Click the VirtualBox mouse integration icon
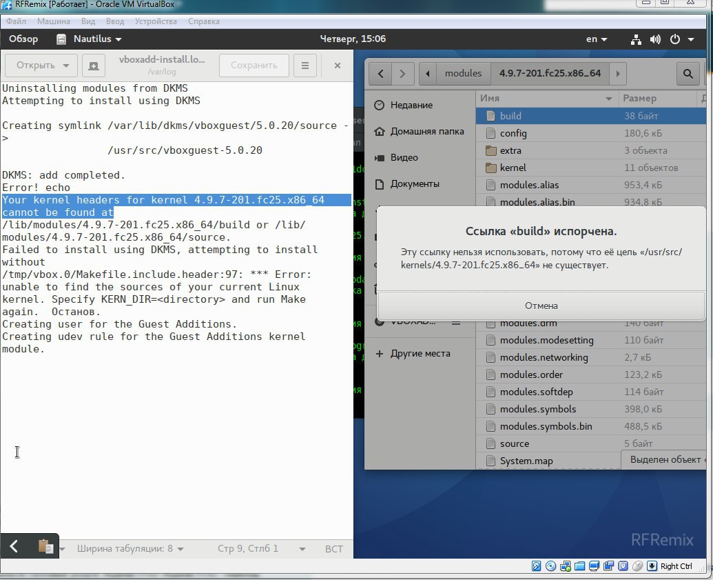This screenshot has width=713, height=580. (x=637, y=566)
